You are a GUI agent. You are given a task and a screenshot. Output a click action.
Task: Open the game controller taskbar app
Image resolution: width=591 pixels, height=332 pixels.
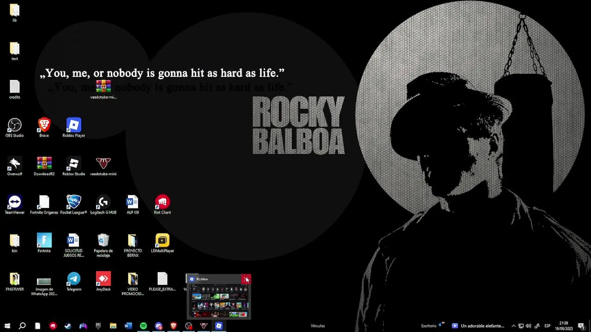pyautogui.click(x=83, y=326)
